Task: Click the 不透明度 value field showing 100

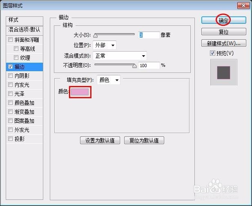Action: [149, 66]
